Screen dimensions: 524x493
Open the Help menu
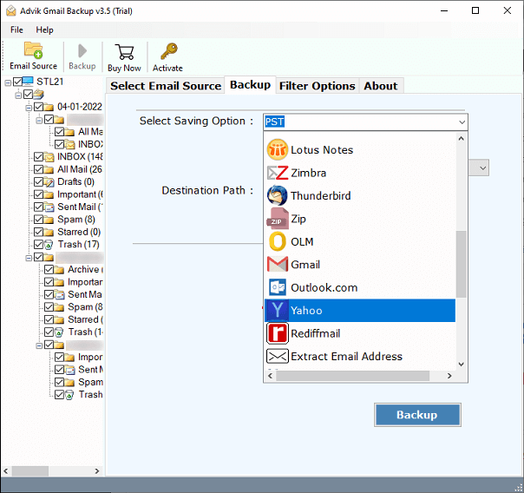click(x=44, y=30)
